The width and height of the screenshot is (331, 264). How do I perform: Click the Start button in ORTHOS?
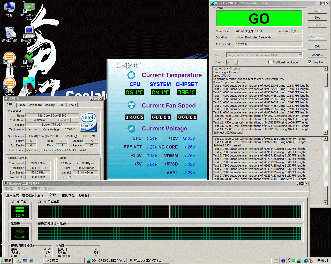tap(317, 11)
